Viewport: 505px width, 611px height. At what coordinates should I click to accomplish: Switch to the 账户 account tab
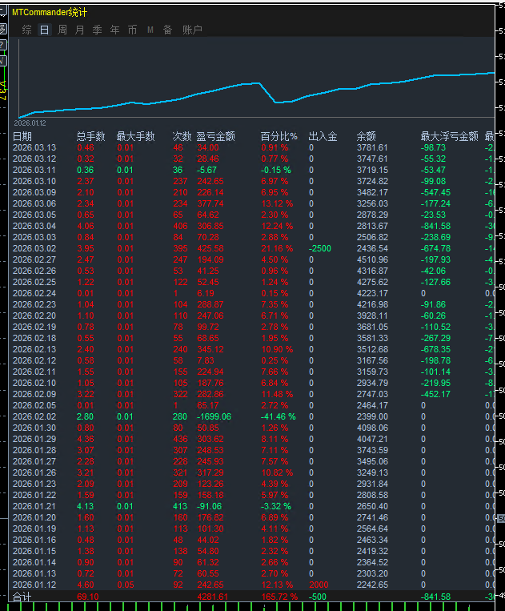click(192, 30)
